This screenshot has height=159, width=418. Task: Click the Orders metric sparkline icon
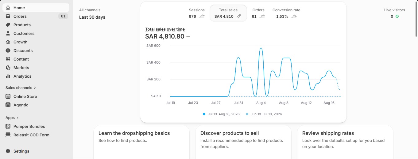(x=262, y=17)
